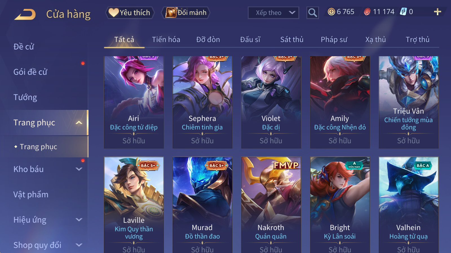Switch to the Pháp sư tab

[x=334, y=40]
